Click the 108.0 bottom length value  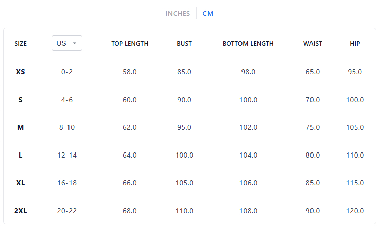click(x=248, y=211)
